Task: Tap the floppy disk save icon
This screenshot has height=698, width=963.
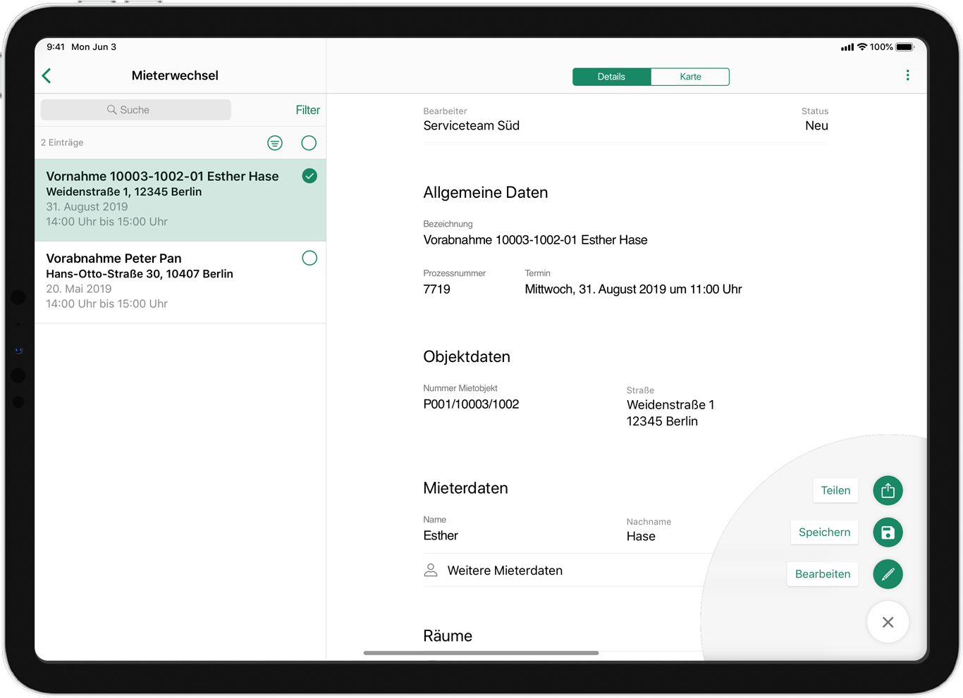Action: click(x=888, y=532)
